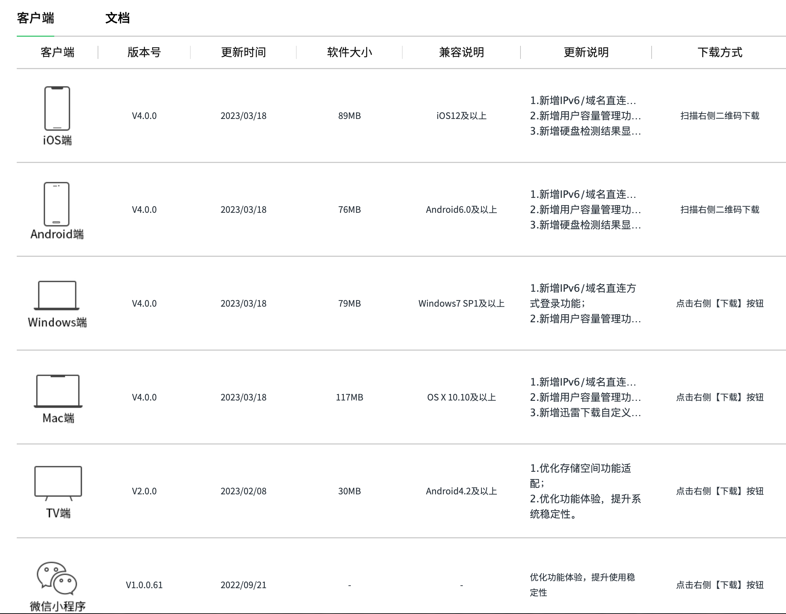Image resolution: width=786 pixels, height=614 pixels.
Task: Click Windows row 点击右侧【下载】按钮 text
Action: (720, 304)
